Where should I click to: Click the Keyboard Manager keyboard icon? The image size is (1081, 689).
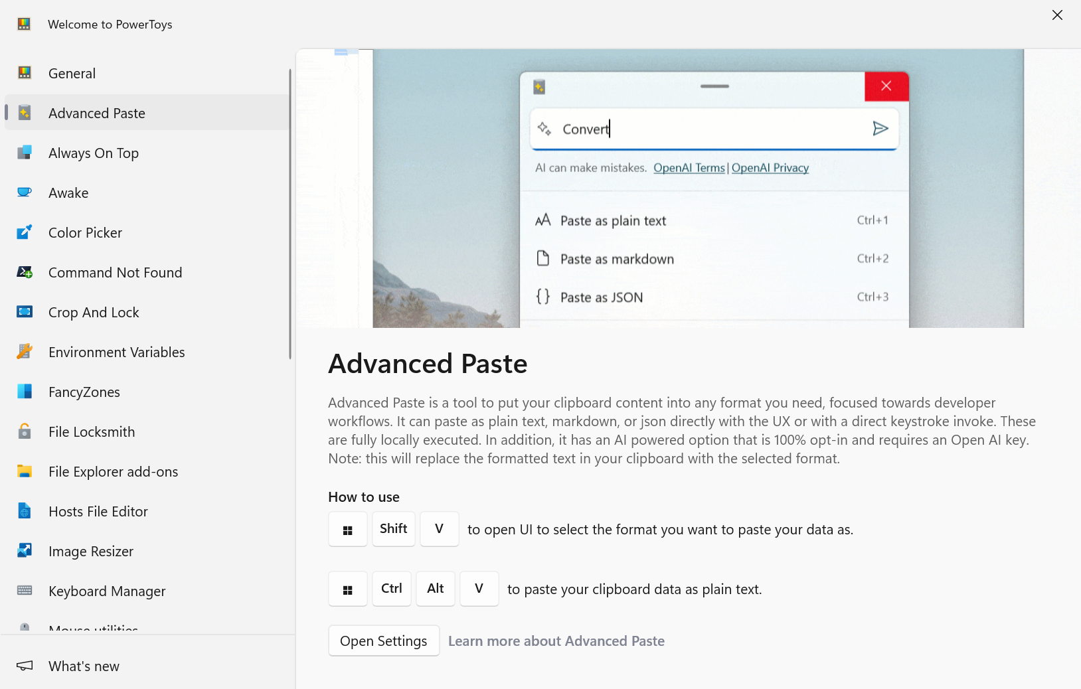coord(24,591)
